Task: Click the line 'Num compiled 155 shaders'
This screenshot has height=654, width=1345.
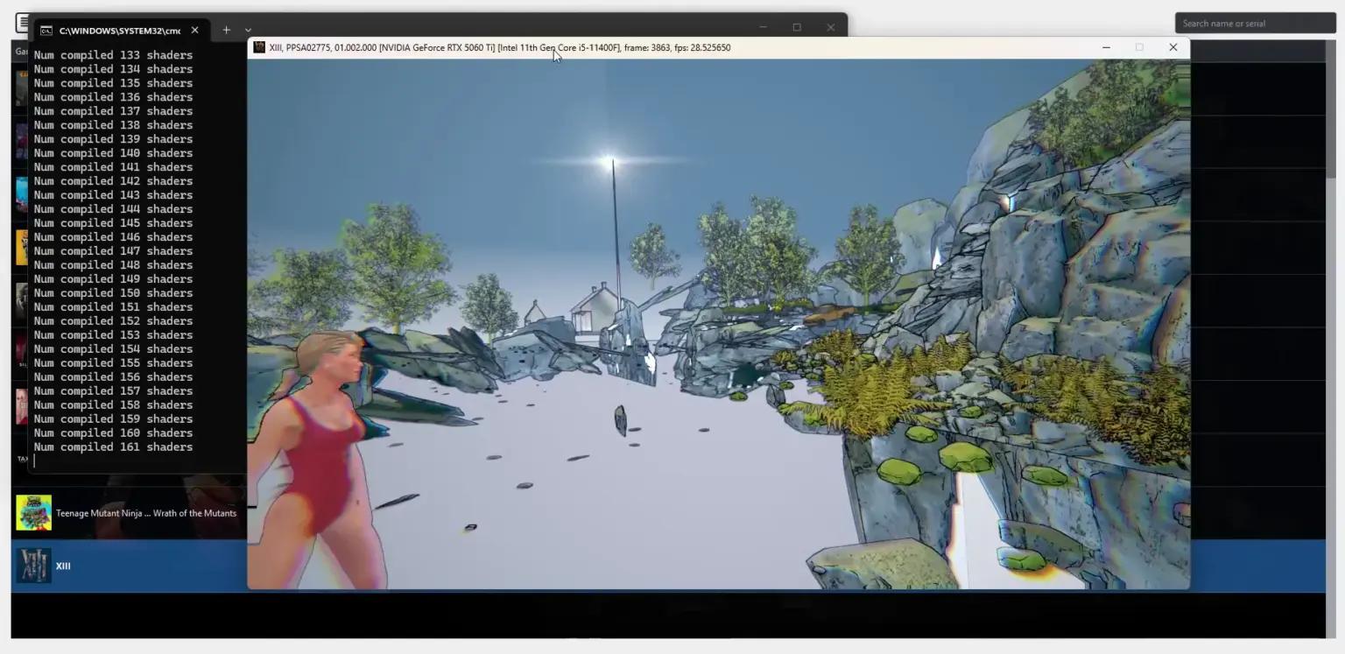Action: click(x=113, y=363)
